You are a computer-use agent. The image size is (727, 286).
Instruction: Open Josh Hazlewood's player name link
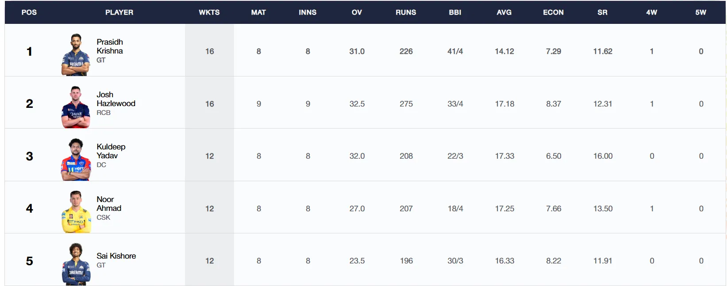point(116,99)
